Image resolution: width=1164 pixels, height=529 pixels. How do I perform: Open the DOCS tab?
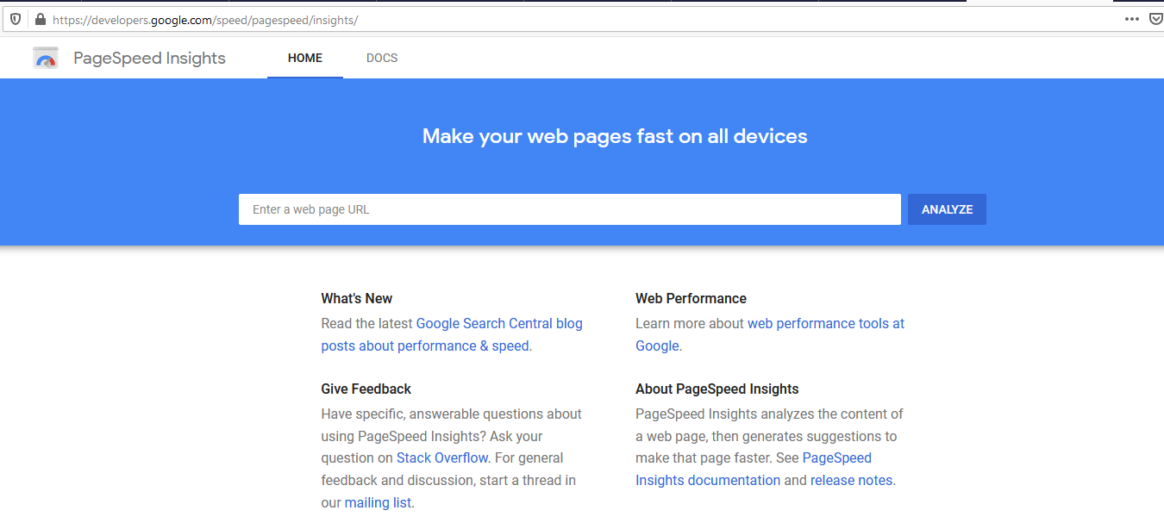(x=382, y=59)
